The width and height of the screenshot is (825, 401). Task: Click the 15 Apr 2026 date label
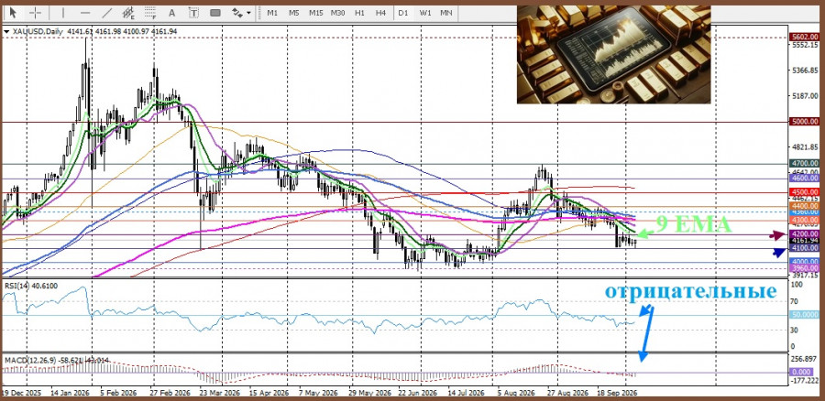269,393
